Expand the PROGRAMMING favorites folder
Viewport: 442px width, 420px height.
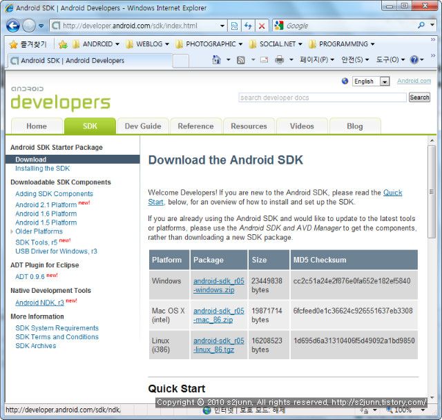click(341, 44)
